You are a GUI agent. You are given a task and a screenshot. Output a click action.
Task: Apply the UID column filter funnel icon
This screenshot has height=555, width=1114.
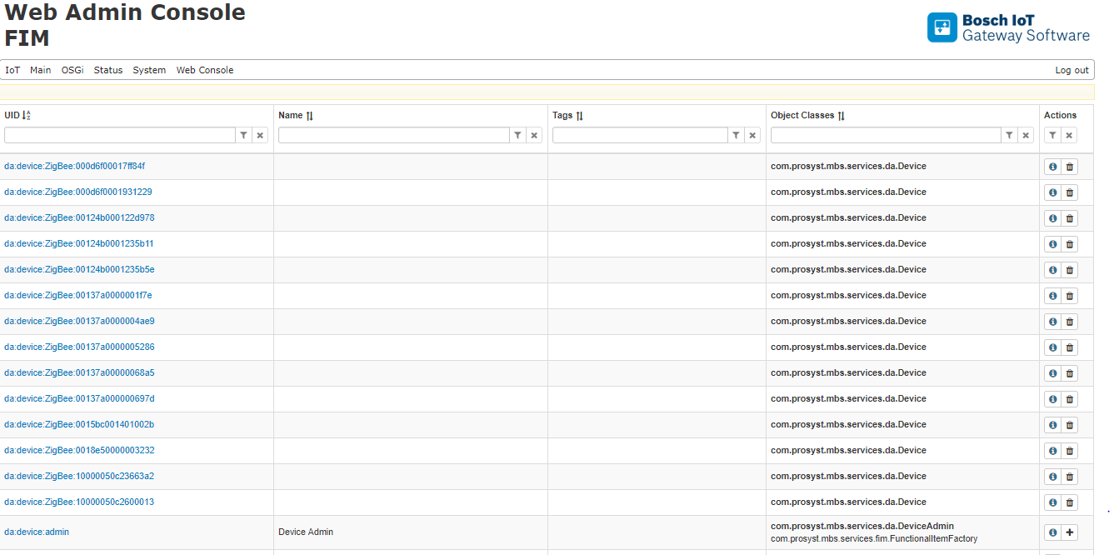(x=243, y=135)
